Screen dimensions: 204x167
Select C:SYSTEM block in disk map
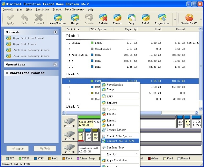tap(90, 121)
